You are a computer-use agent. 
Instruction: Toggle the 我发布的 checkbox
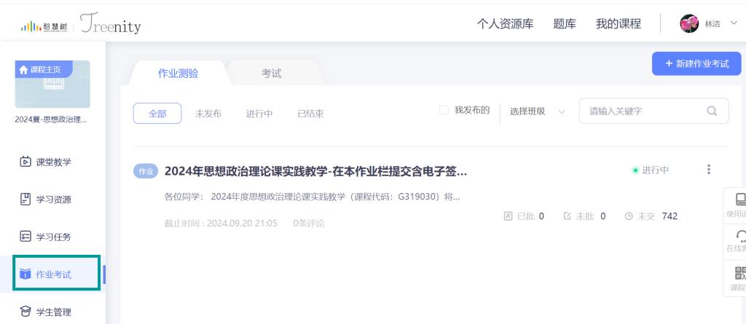tap(444, 111)
